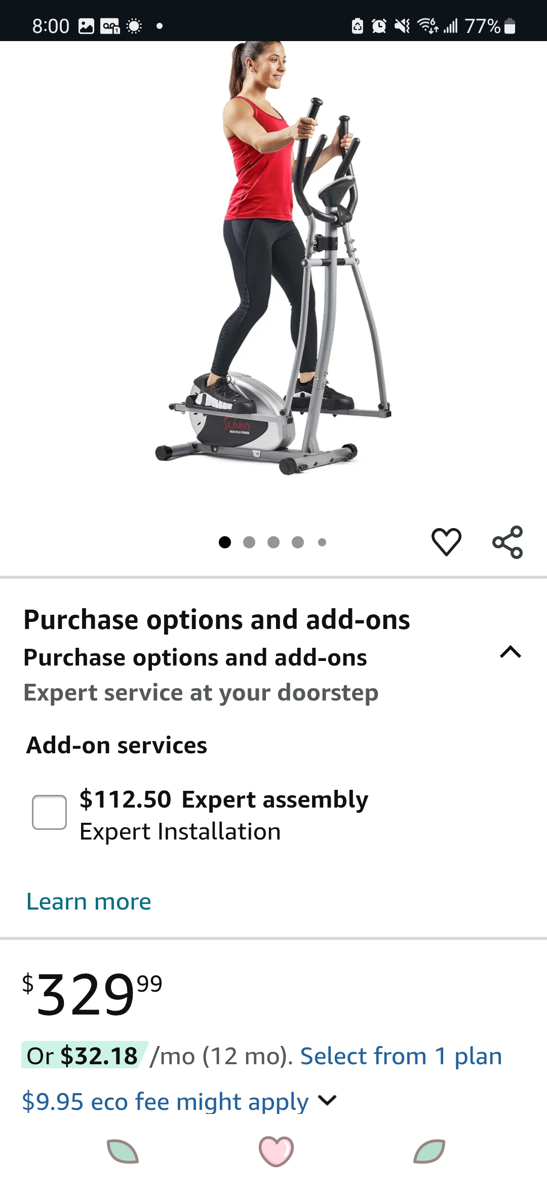Expand the eco fee details chevron
Viewport: 547px width, 1187px height.
point(327,1100)
